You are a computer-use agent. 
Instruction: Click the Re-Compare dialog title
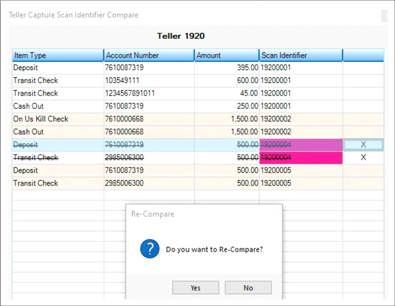pos(153,214)
